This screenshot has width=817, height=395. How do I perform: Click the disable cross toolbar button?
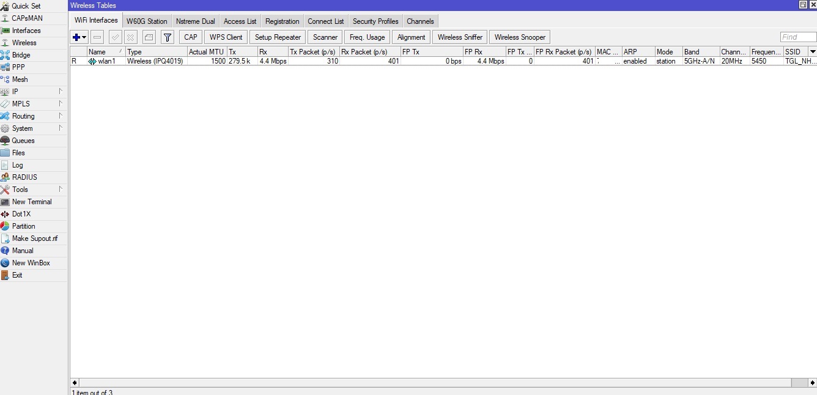pyautogui.click(x=131, y=37)
